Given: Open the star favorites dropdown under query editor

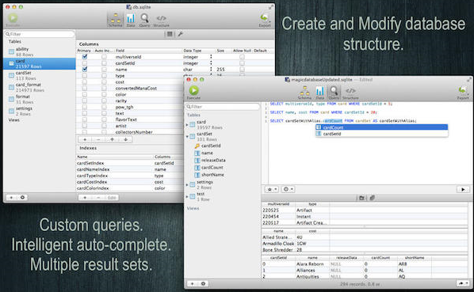Looking at the screenshot, I should (x=272, y=189).
